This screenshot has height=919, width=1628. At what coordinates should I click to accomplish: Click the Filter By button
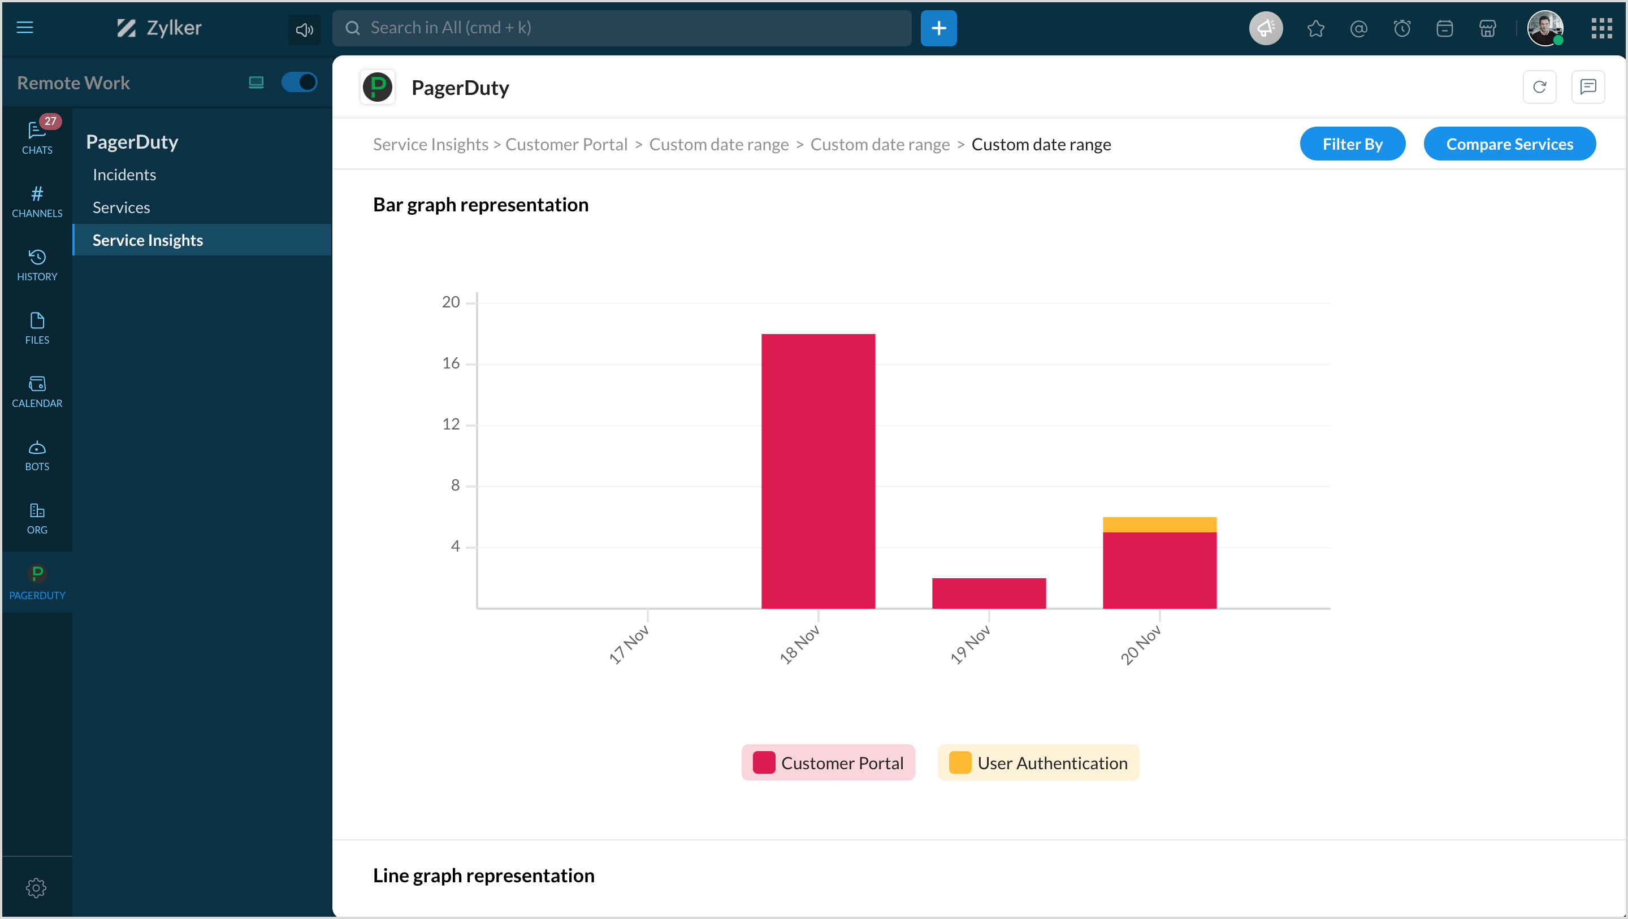click(x=1353, y=144)
